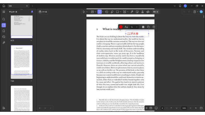Open the signature tool
The height and width of the screenshot is (115, 205).
pyautogui.click(x=148, y=12)
